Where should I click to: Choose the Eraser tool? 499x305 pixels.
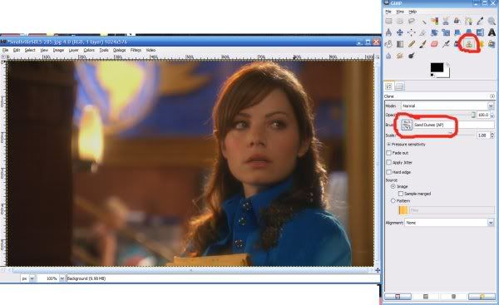[434, 44]
